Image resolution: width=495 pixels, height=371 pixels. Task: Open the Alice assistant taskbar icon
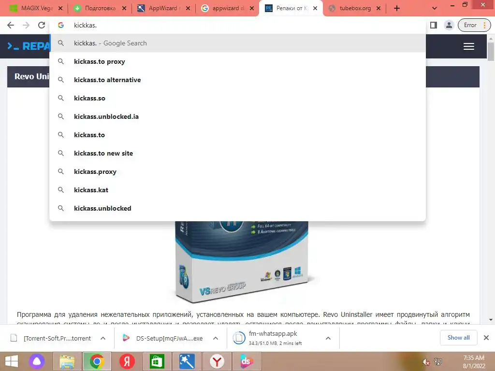coord(37,361)
